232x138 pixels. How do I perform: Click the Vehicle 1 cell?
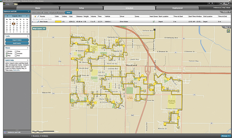[108, 22]
